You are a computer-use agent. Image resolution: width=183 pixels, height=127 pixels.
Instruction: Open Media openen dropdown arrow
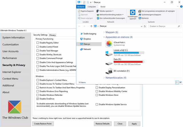[x=113, y=11]
